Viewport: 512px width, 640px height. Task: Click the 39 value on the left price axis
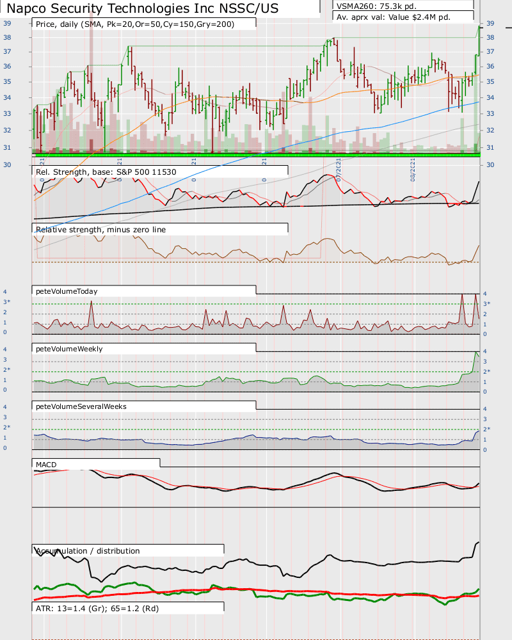[7, 23]
